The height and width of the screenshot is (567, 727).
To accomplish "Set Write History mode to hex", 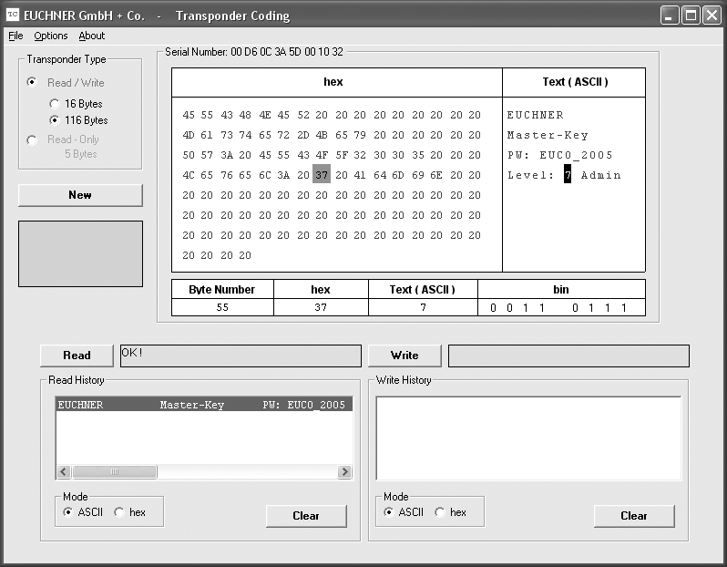I will click(x=440, y=512).
